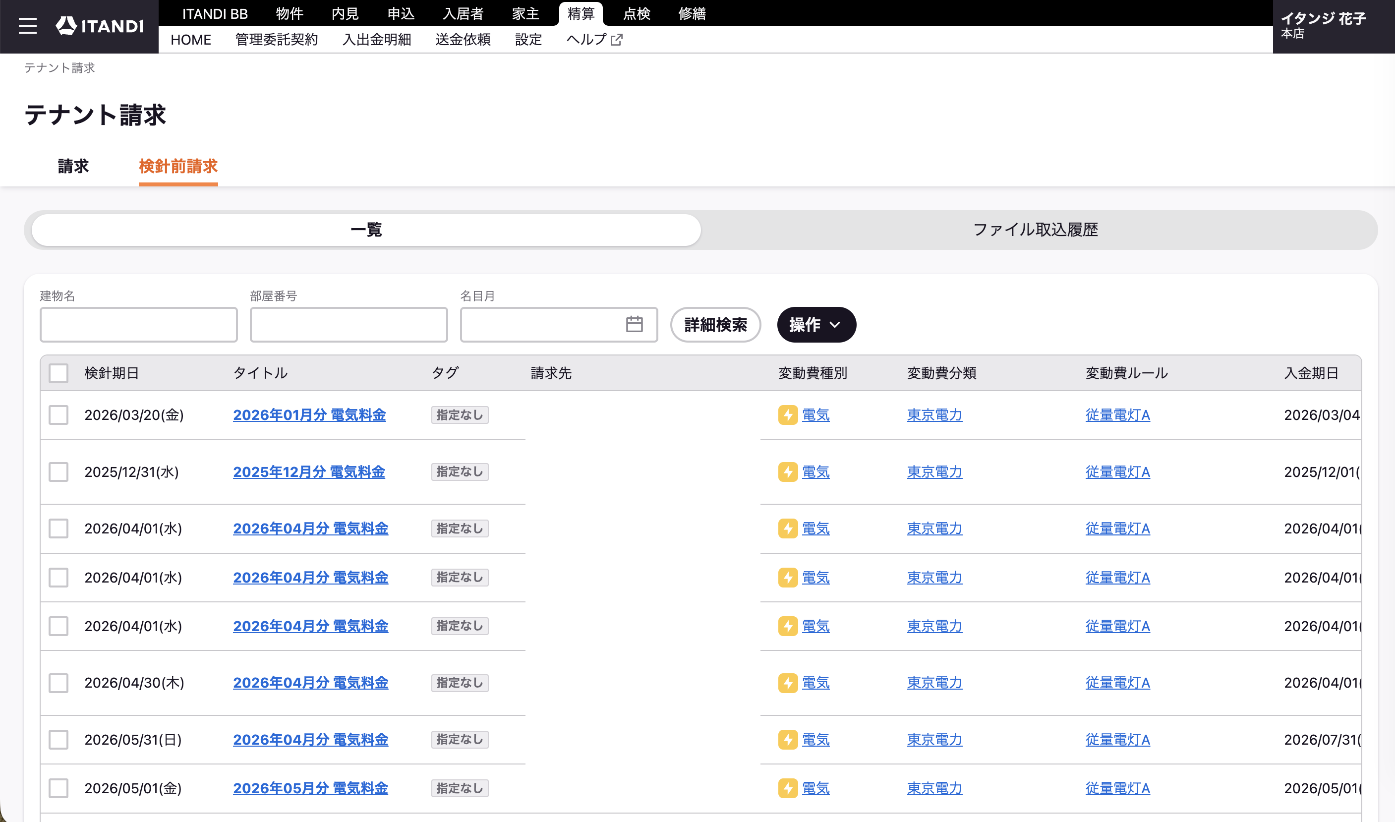Go to 送金依頼 in the submenu
Viewport: 1395px width, 822px height.
tap(463, 39)
